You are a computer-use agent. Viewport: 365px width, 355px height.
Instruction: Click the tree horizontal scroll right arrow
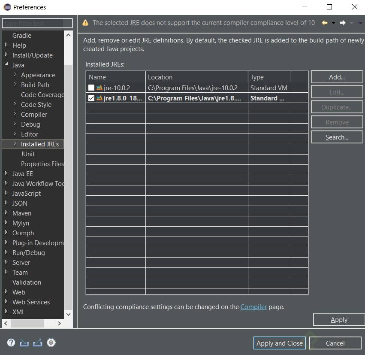pos(59,323)
